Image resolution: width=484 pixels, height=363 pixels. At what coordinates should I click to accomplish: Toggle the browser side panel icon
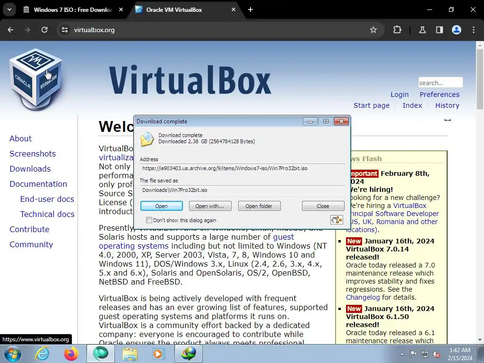(x=439, y=30)
